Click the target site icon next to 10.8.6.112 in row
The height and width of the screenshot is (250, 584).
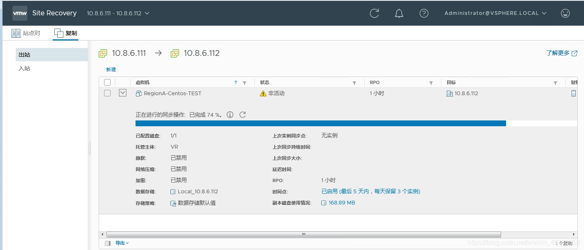tap(449, 94)
